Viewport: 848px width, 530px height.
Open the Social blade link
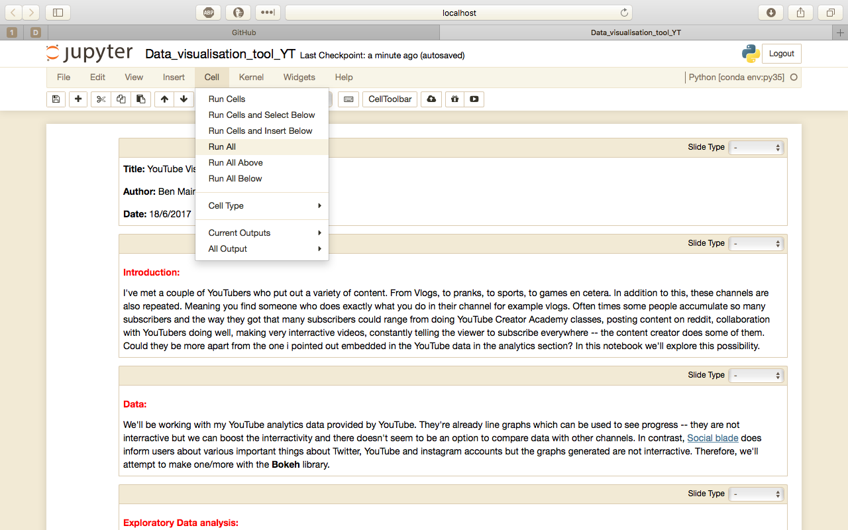coord(713,438)
